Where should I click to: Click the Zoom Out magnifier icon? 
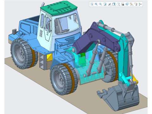coord(100,4)
